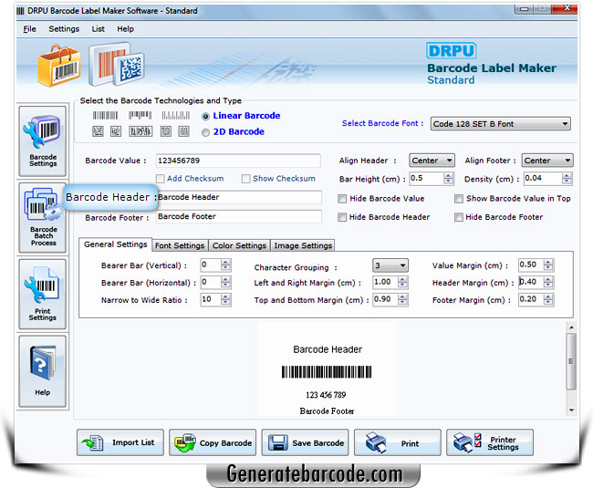Adjust the Bar Height spinner arrows

[x=448, y=179]
